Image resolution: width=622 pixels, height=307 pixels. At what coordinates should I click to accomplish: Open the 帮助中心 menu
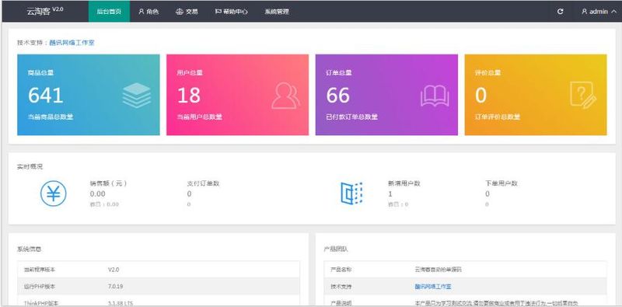(231, 12)
